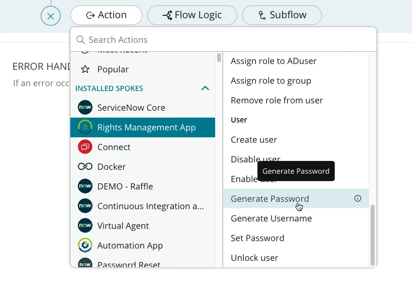The image size is (412, 281).
Task: Click the Search Actions field
Action: pos(223,40)
